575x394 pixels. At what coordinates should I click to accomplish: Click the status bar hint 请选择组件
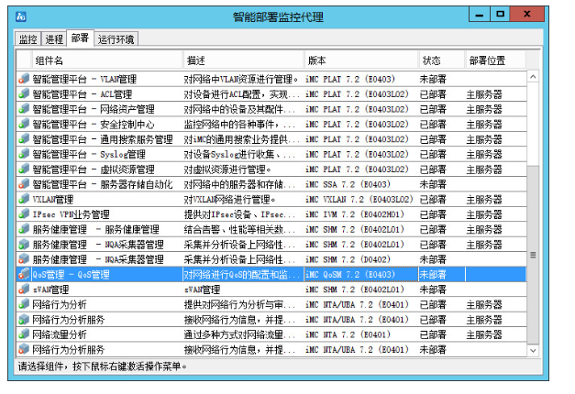click(103, 366)
